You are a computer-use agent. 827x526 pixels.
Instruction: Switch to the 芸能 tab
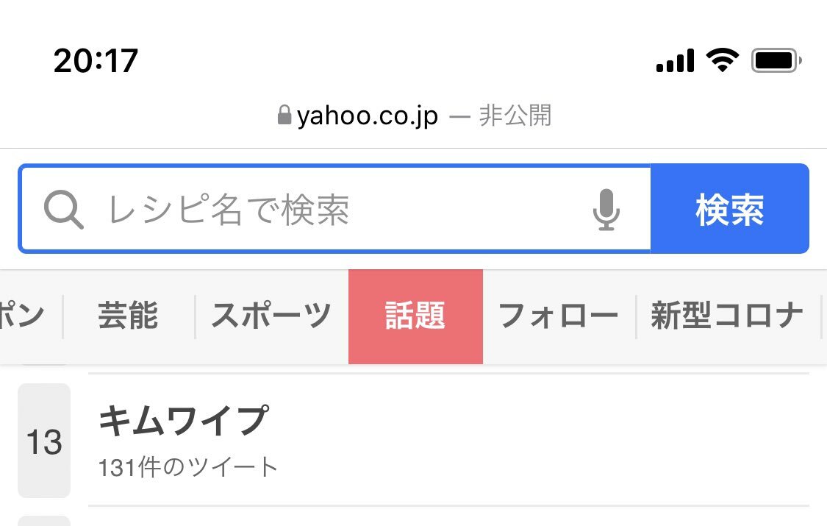click(128, 316)
